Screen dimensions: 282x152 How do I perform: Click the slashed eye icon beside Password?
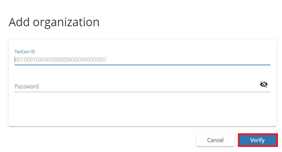click(x=264, y=84)
